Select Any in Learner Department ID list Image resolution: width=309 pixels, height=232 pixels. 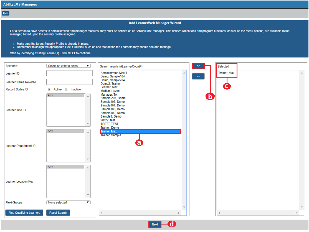66,131
